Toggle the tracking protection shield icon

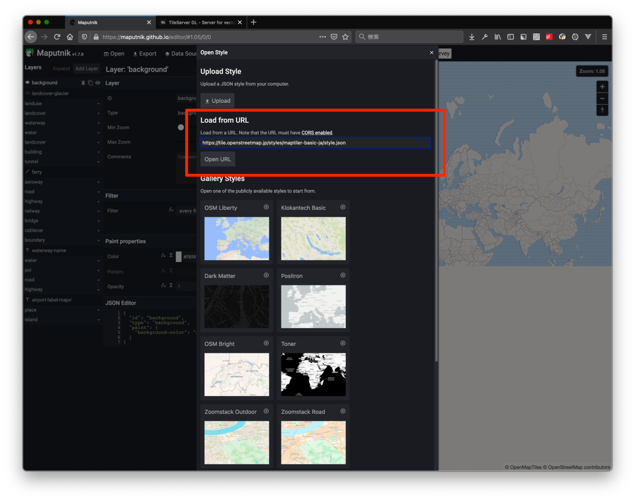[x=84, y=37]
